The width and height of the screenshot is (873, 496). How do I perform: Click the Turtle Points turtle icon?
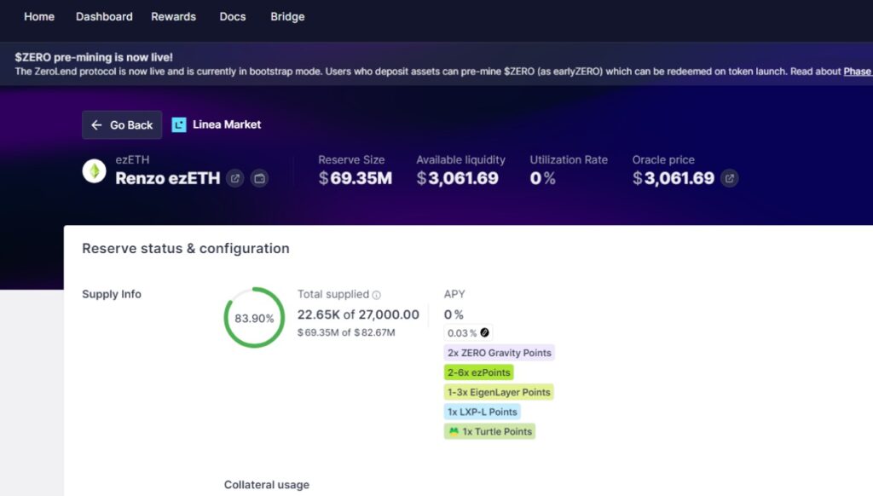(x=454, y=431)
